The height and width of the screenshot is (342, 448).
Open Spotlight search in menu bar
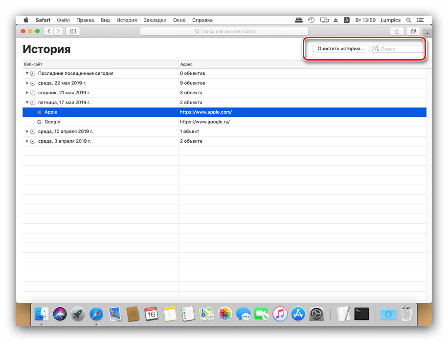(409, 20)
